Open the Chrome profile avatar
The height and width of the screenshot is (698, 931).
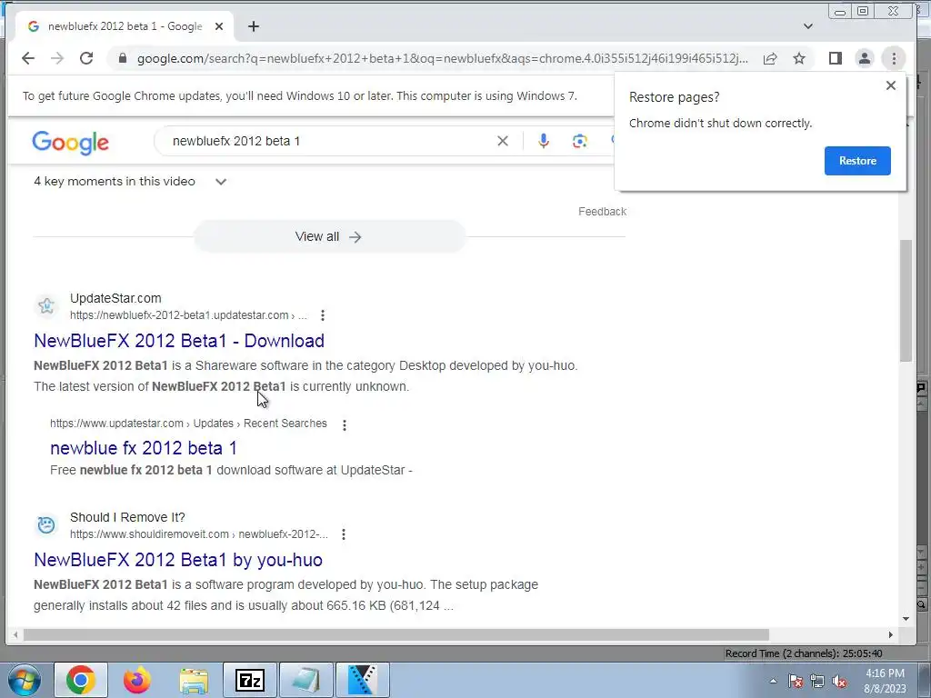pos(865,58)
